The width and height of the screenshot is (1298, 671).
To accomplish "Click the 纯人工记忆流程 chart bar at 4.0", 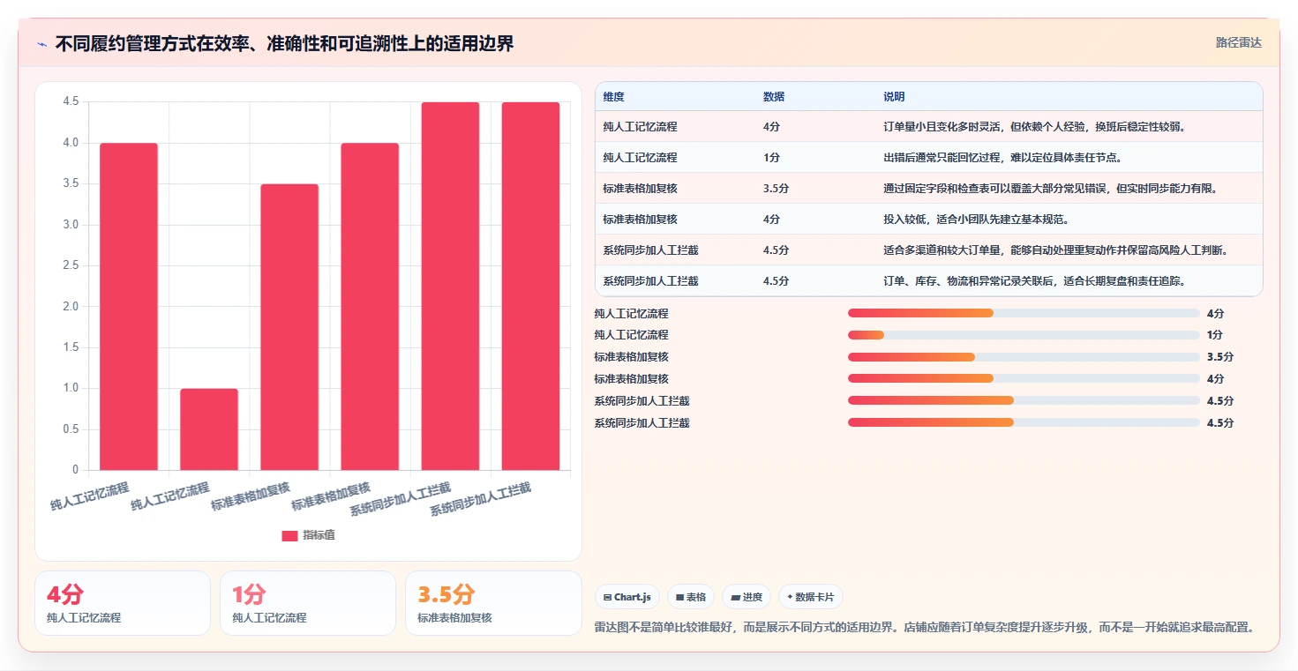I will [x=129, y=306].
